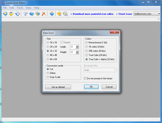162x123 pixels.
Task: Click the Set as default button
Action: pyautogui.click(x=58, y=87)
